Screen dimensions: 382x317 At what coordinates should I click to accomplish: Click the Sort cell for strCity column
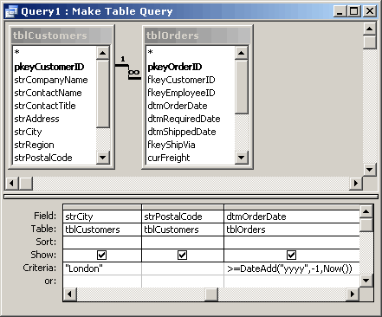(x=102, y=243)
